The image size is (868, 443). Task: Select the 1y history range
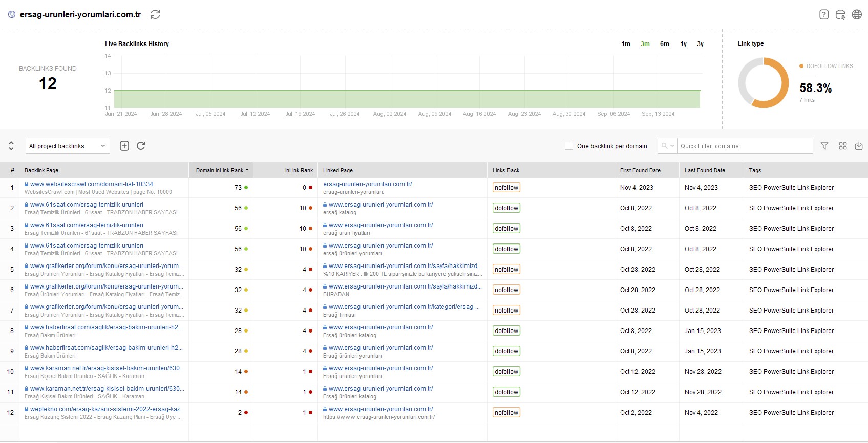684,44
